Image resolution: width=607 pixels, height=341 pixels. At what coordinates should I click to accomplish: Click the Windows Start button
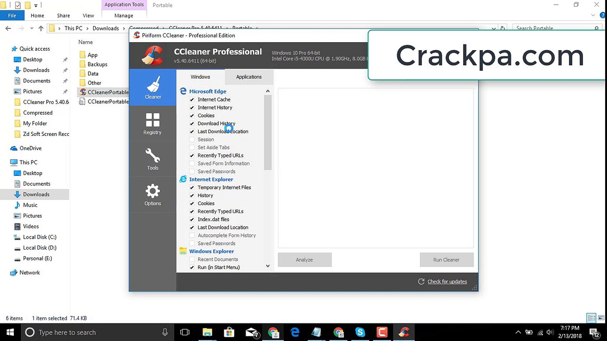click(10, 332)
